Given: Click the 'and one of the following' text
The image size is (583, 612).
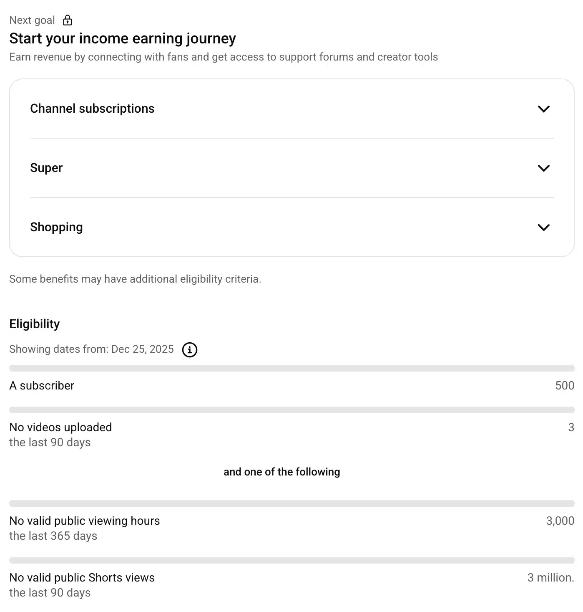Looking at the screenshot, I should click(x=282, y=472).
